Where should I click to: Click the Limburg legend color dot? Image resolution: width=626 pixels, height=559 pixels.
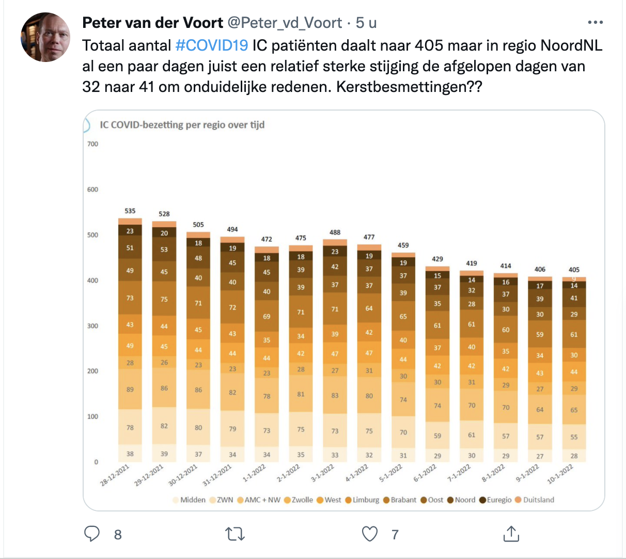(x=348, y=500)
